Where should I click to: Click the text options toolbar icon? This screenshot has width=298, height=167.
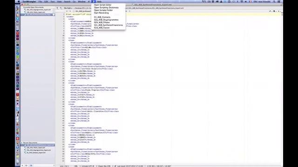[57, 8]
